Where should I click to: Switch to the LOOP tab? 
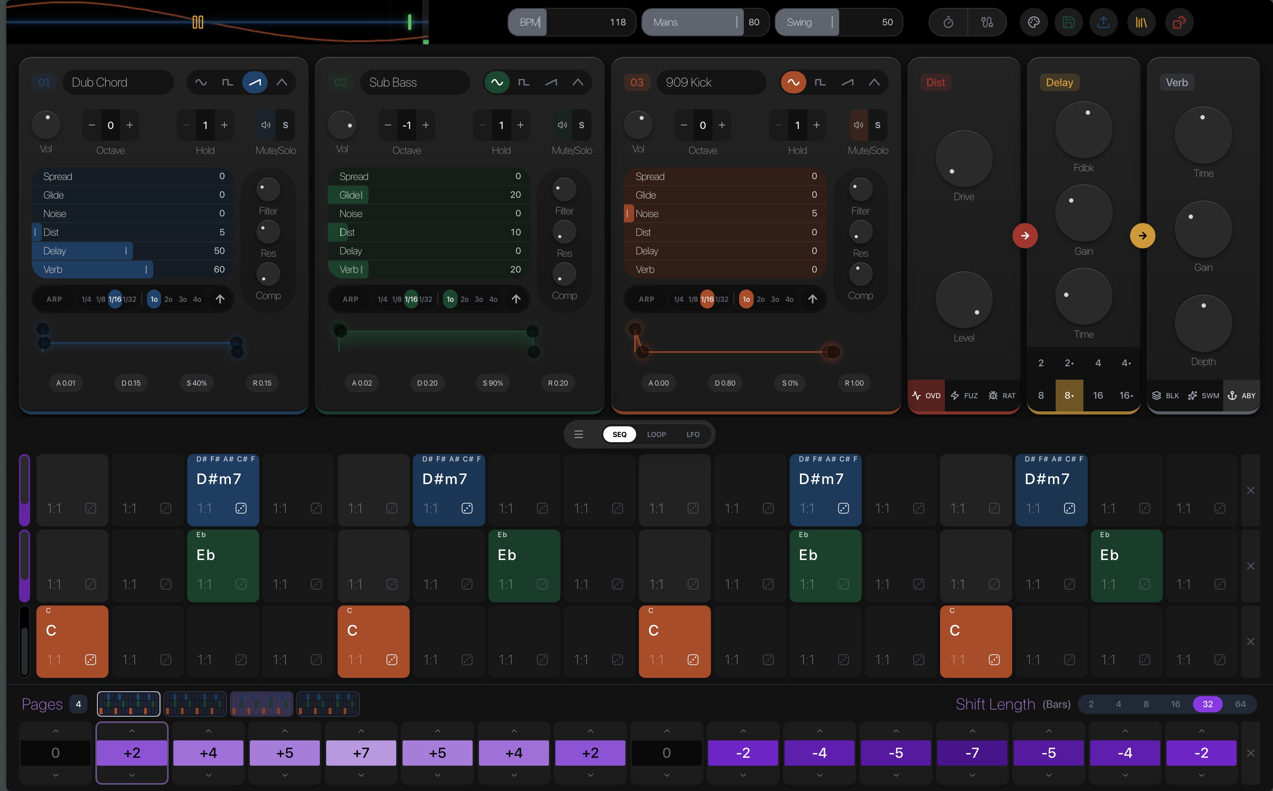click(x=656, y=434)
